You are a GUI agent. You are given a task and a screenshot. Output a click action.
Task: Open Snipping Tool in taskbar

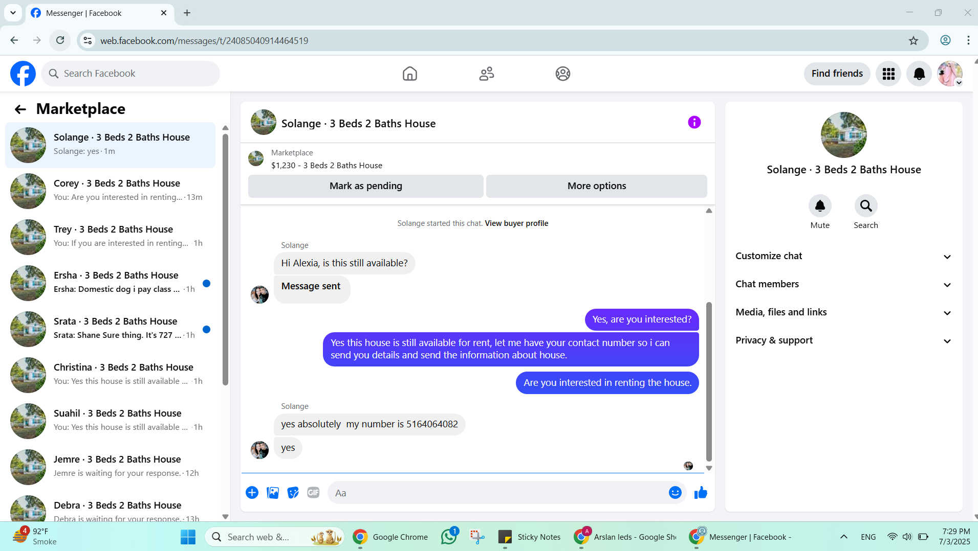pos(477,537)
